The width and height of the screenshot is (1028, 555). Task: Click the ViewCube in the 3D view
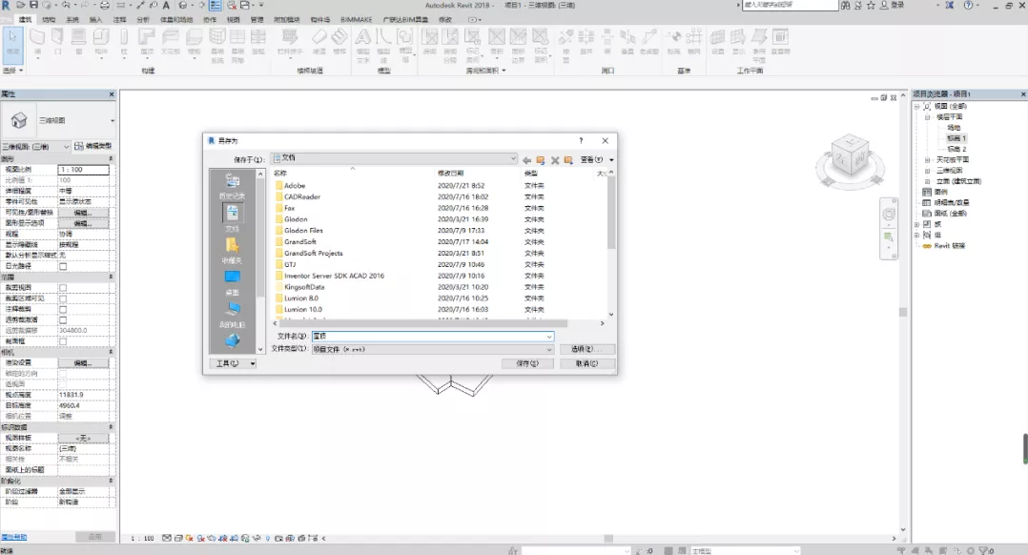[851, 155]
